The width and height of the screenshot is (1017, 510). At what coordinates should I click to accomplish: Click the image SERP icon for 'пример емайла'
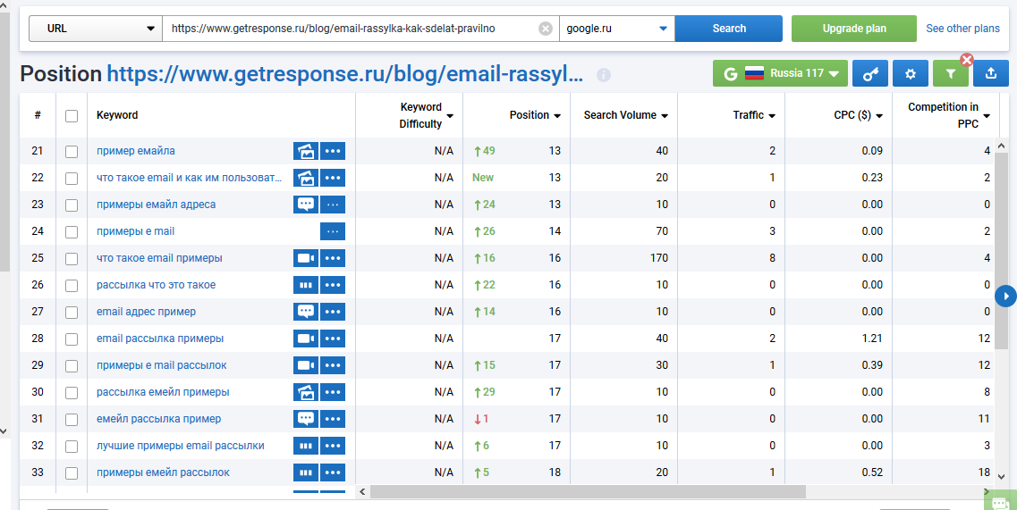306,151
